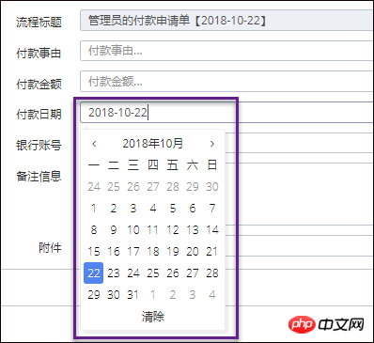The image size is (374, 343).
Task: Select October 26 in calendar
Action: (x=173, y=273)
